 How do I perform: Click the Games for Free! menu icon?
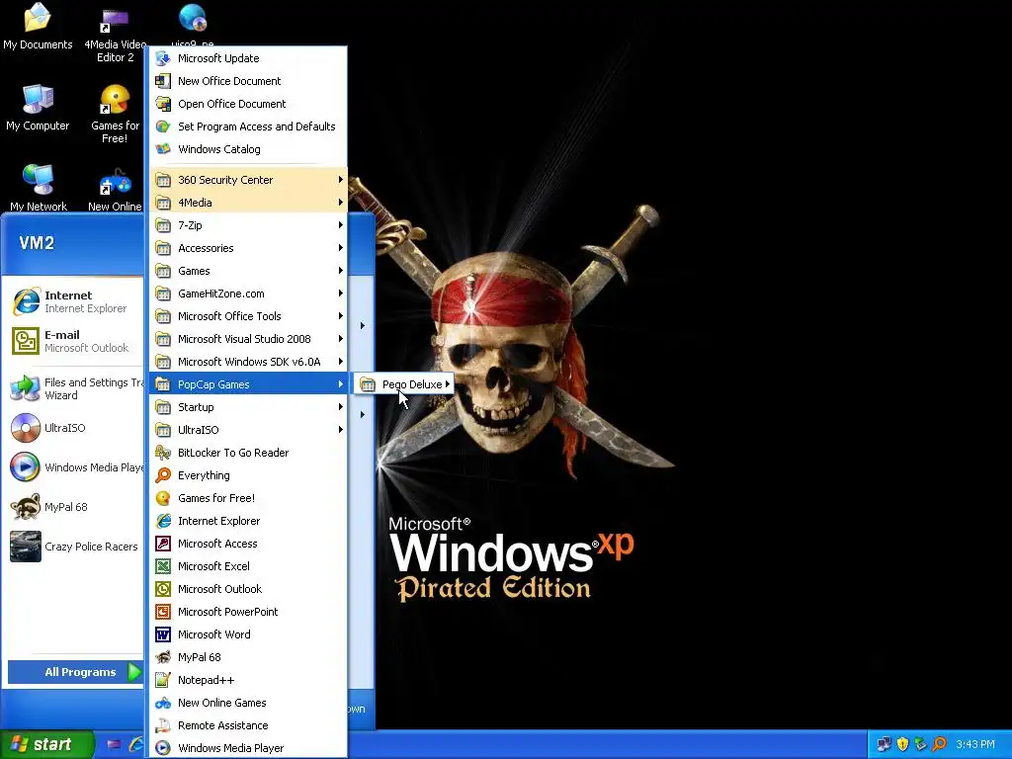163,498
